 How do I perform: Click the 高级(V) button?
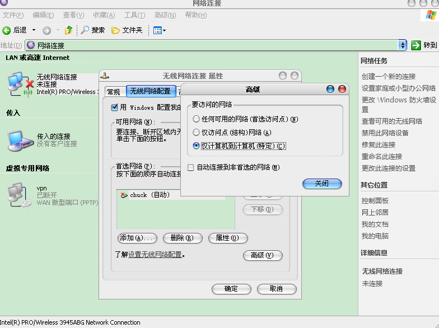(262, 255)
